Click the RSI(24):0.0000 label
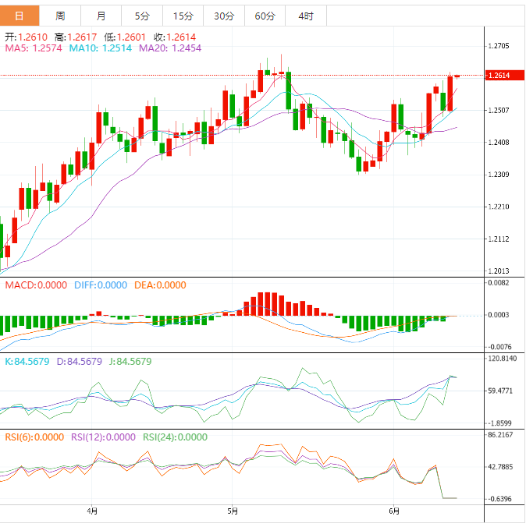The width and height of the screenshot is (526, 527). (x=175, y=437)
